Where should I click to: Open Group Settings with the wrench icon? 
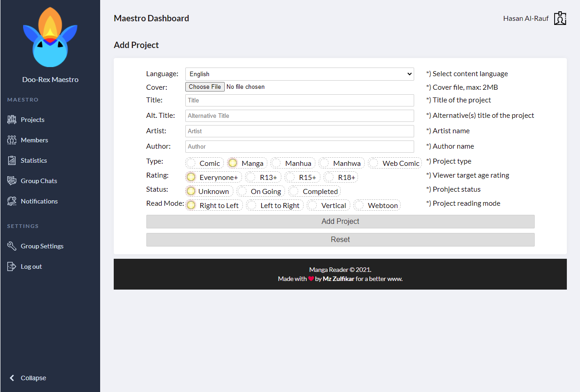click(x=11, y=246)
